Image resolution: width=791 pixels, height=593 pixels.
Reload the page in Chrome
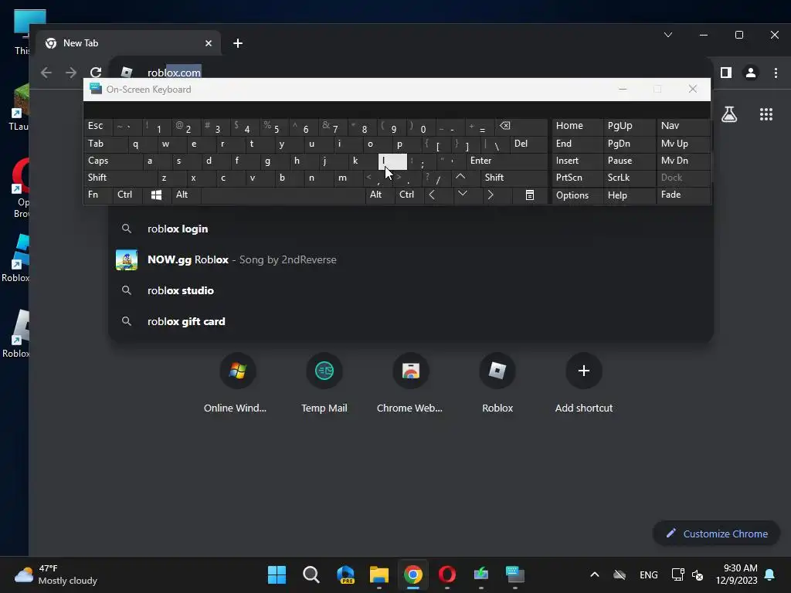pyautogui.click(x=96, y=73)
